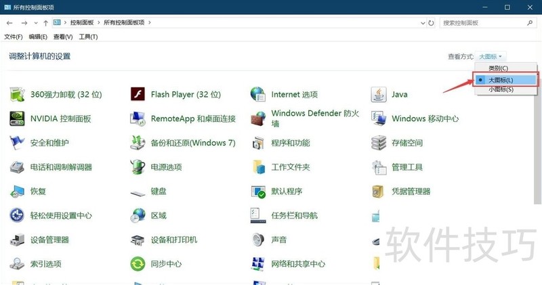Image resolution: width=542 pixels, height=285 pixels.
Task: Click the NVIDIA 控制面板 icon
Action: pos(17,118)
